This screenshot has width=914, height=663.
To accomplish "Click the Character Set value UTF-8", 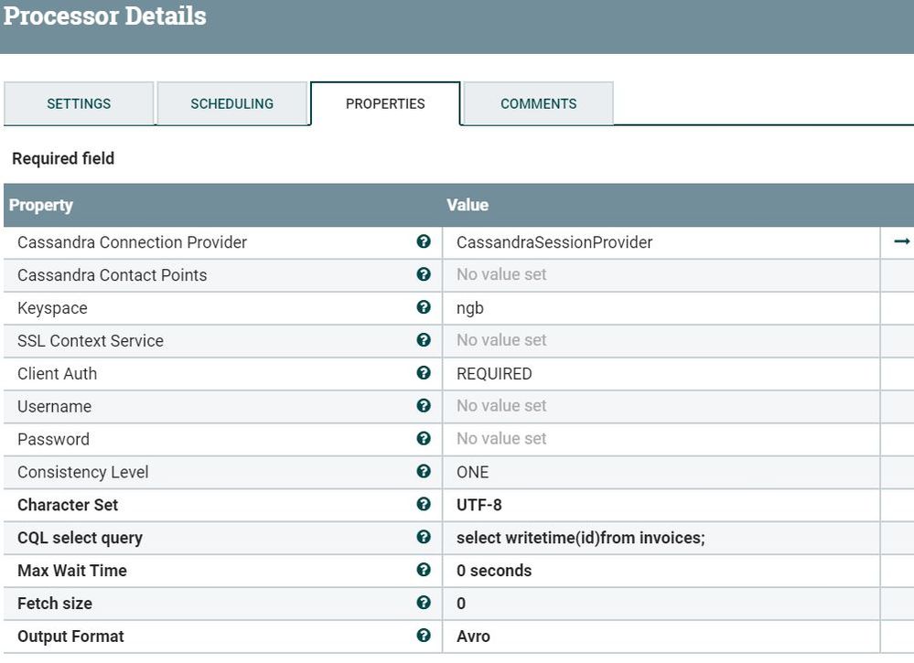I will pos(479,505).
